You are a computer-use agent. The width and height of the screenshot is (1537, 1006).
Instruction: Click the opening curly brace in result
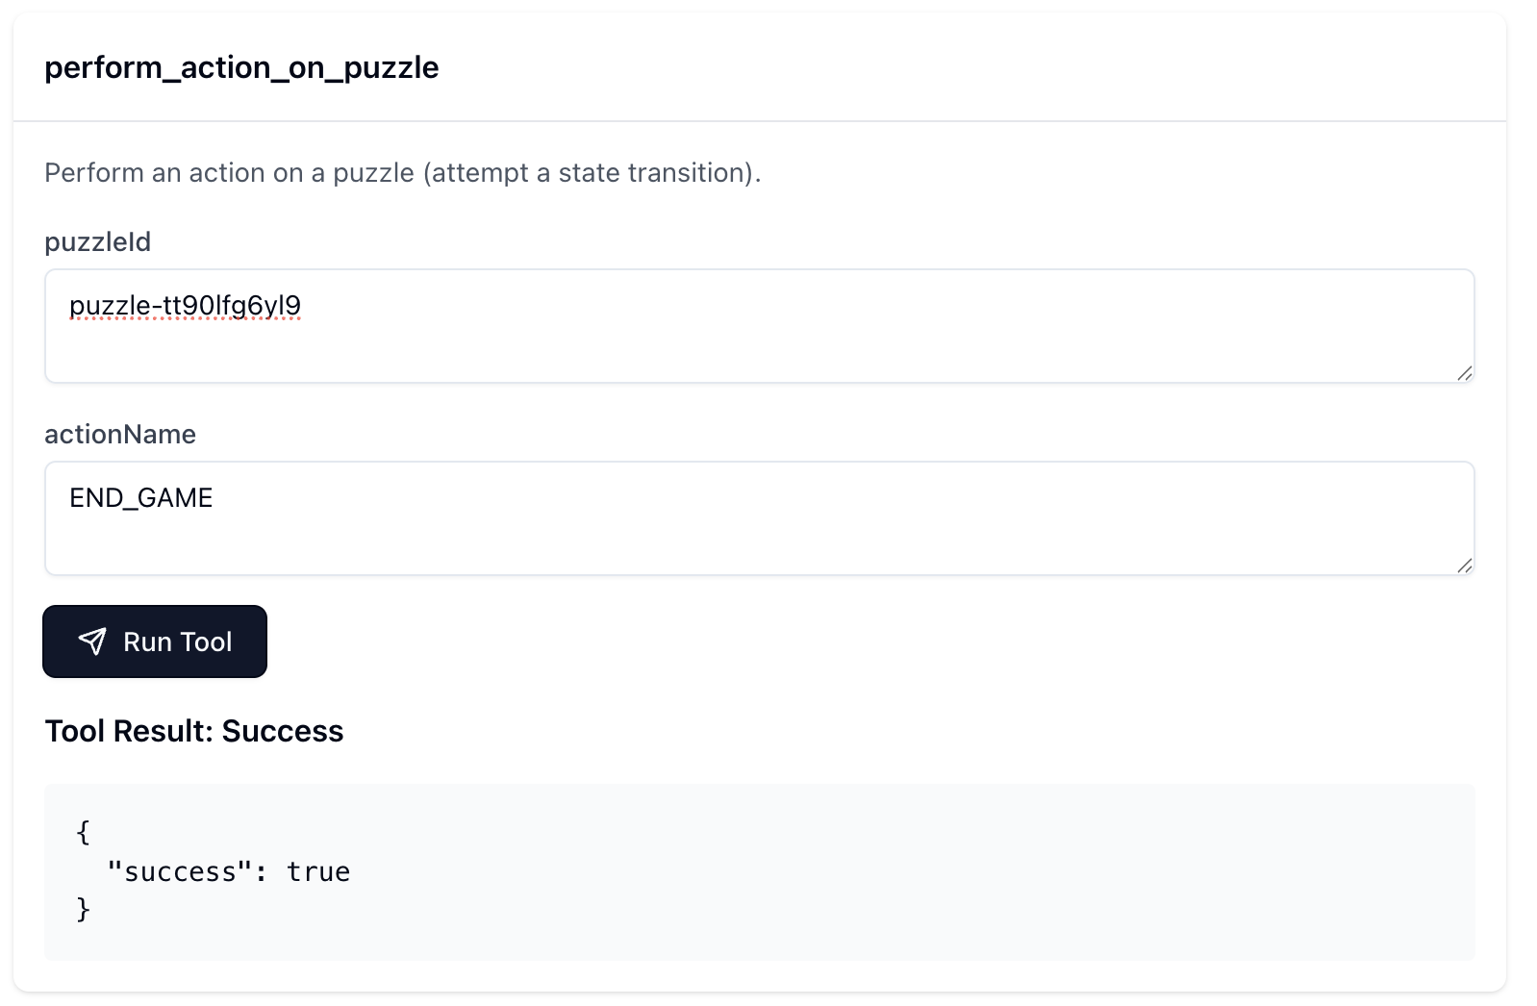point(84,832)
